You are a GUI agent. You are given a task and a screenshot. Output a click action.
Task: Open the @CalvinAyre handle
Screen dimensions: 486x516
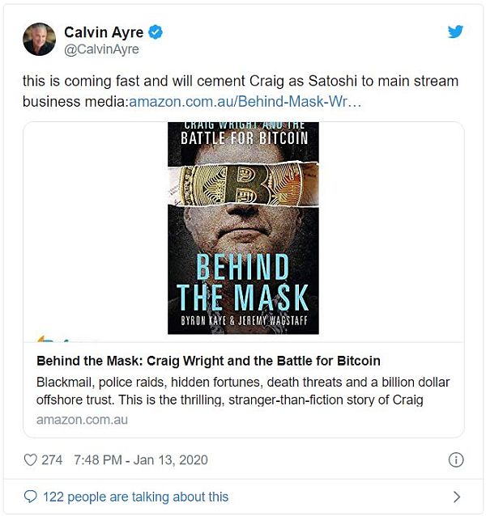[x=101, y=49]
